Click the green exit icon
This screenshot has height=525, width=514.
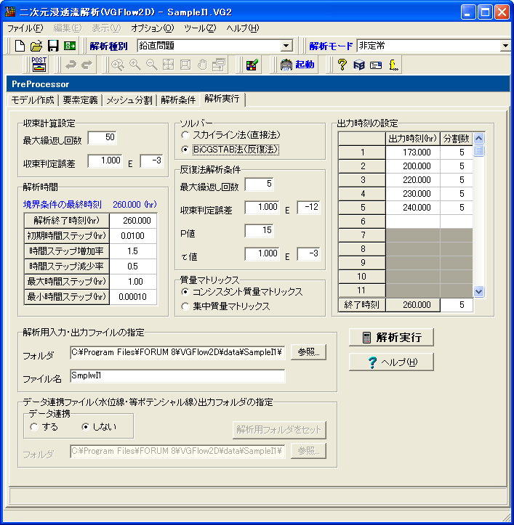(x=70, y=46)
